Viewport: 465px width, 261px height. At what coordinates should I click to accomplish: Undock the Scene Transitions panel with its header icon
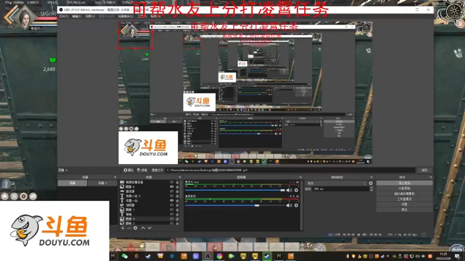[371, 177]
